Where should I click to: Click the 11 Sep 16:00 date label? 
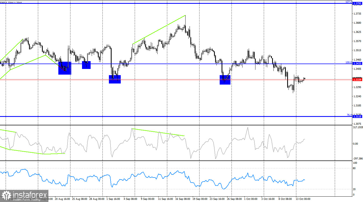pos(166,199)
